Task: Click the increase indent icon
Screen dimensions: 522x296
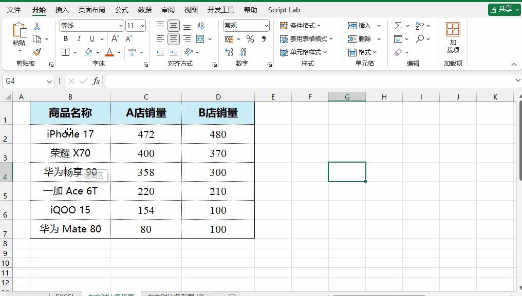Action: coord(174,52)
